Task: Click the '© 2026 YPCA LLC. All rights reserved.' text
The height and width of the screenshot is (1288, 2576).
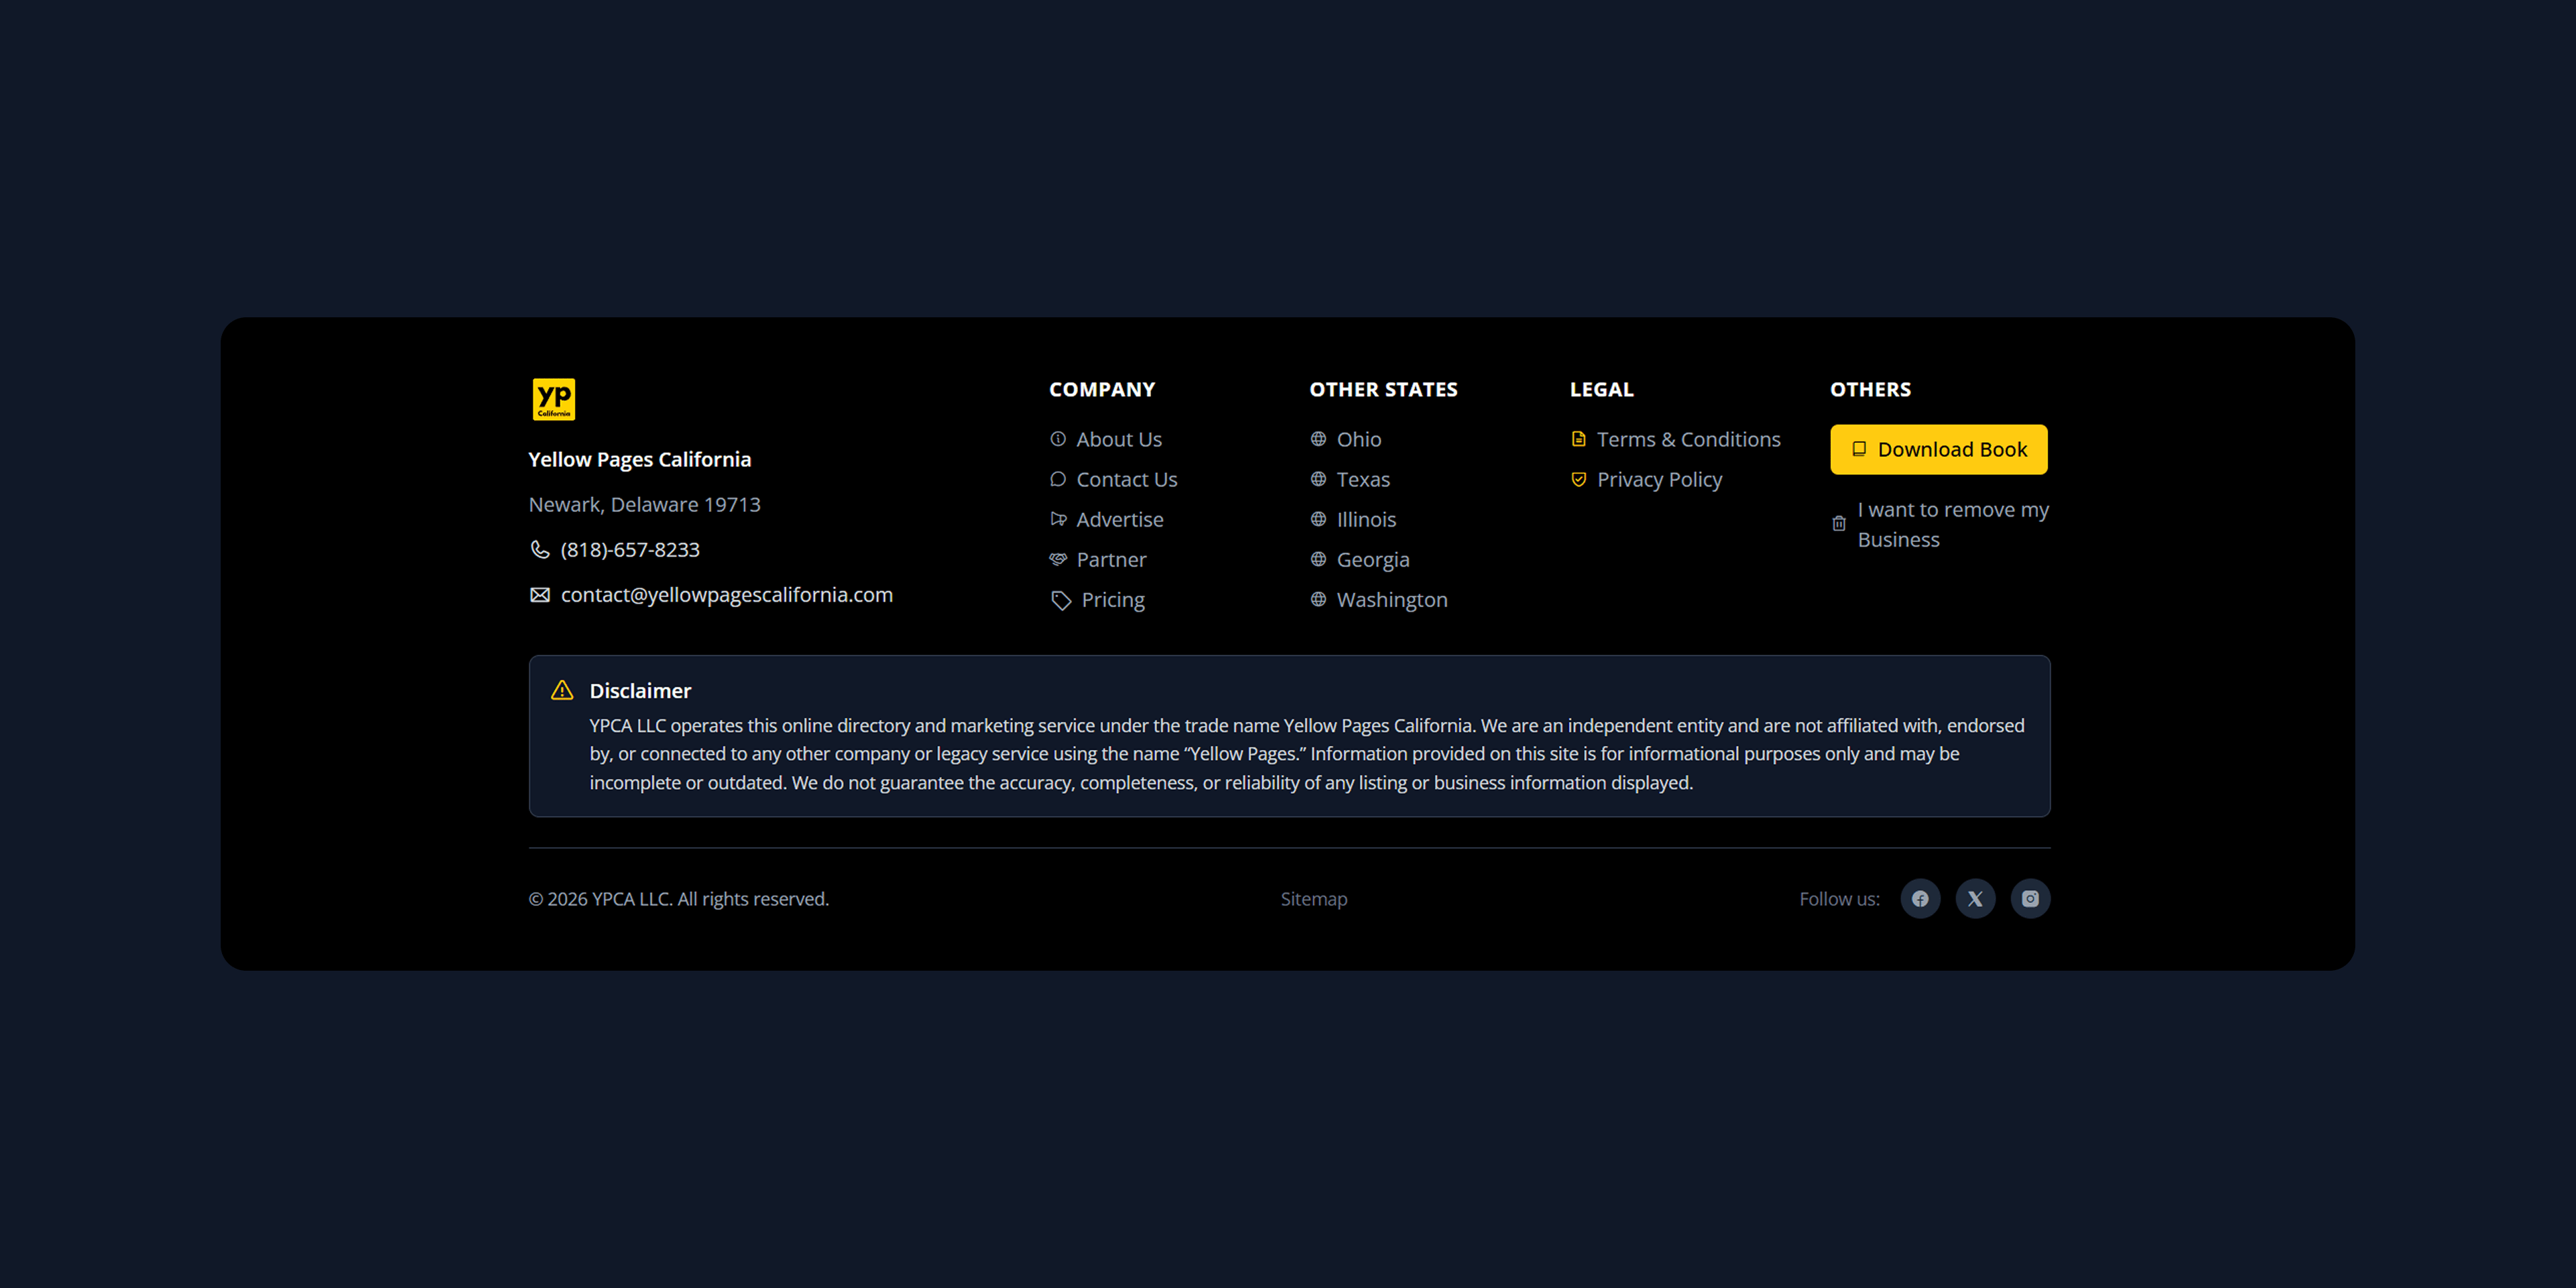Action: 678,898
